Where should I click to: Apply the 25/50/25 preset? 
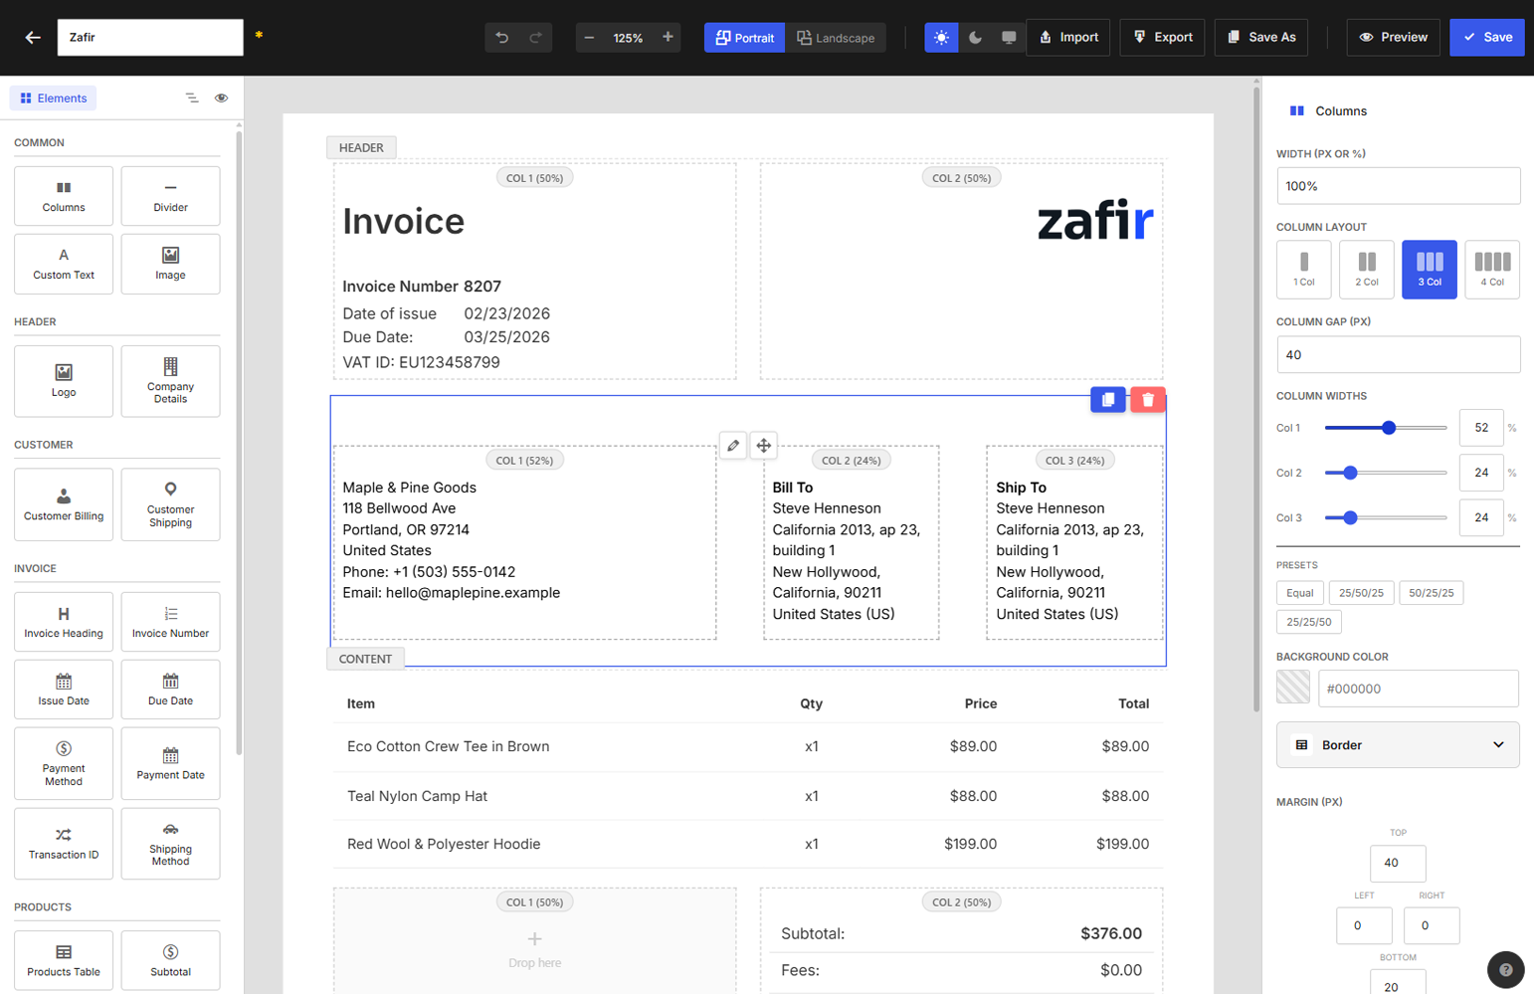click(1361, 593)
